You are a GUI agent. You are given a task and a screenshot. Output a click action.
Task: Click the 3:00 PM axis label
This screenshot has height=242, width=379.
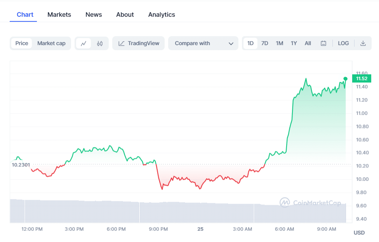[x=74, y=229]
